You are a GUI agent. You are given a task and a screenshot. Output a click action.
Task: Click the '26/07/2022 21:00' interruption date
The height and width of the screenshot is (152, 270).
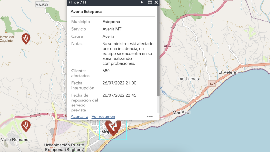[119, 83]
